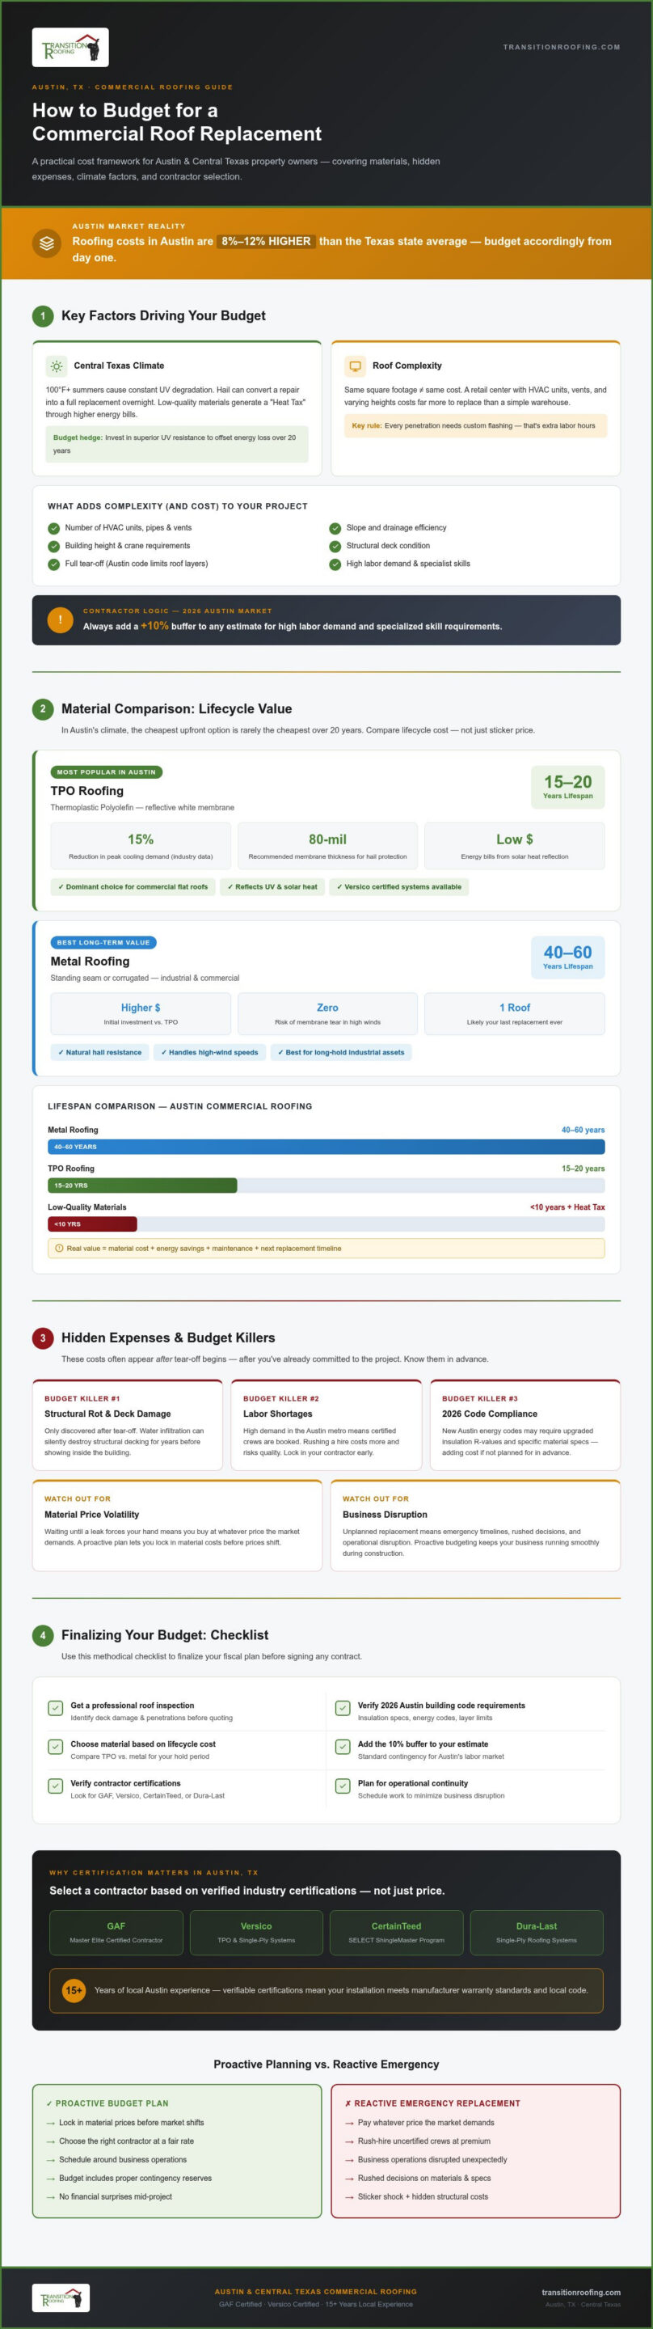The image size is (653, 2329).
Task: Click checkmark icon next to Slope and drainage efficiency
Action: pyautogui.click(x=335, y=528)
